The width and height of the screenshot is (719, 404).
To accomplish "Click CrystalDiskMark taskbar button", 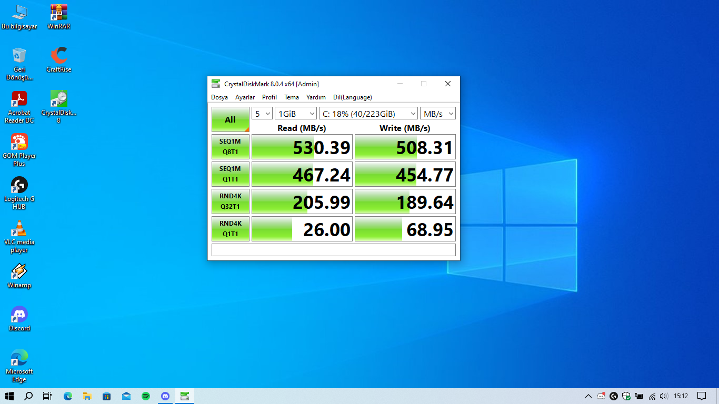I will pyautogui.click(x=185, y=396).
